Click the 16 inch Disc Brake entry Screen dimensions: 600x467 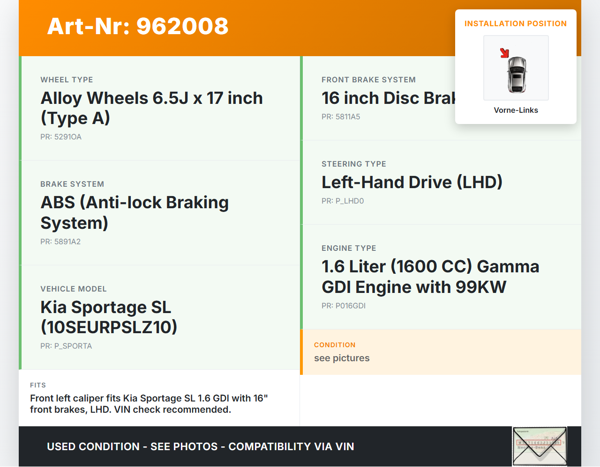point(388,98)
